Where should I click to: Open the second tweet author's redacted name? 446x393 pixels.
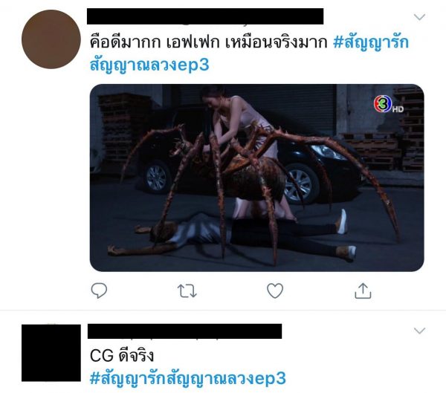pos(184,331)
